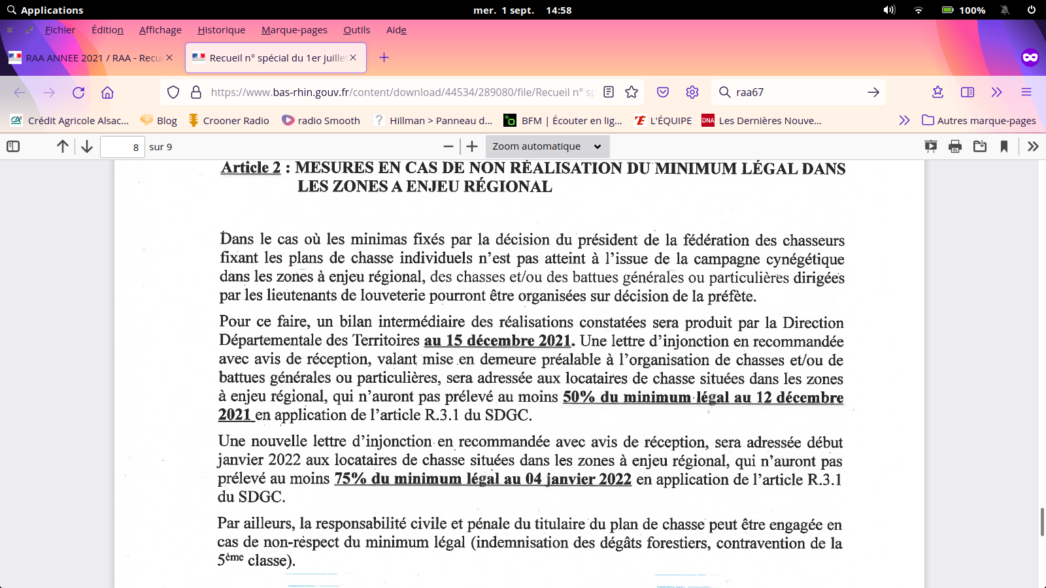Copy the current view bookmark link
This screenshot has height=588, width=1046.
pyautogui.click(x=1004, y=146)
